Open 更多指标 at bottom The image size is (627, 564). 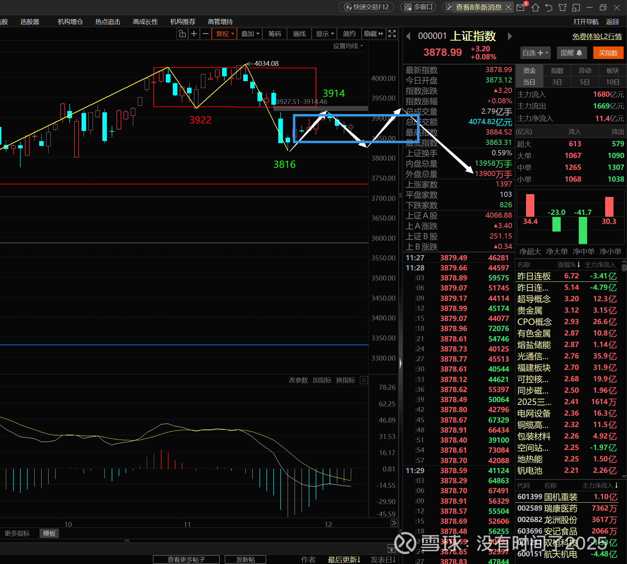17,533
